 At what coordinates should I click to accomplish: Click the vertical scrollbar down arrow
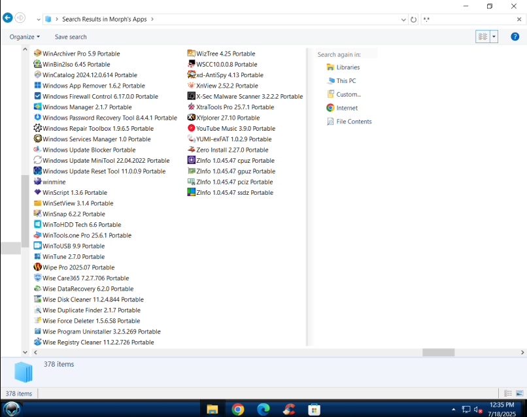(25, 352)
